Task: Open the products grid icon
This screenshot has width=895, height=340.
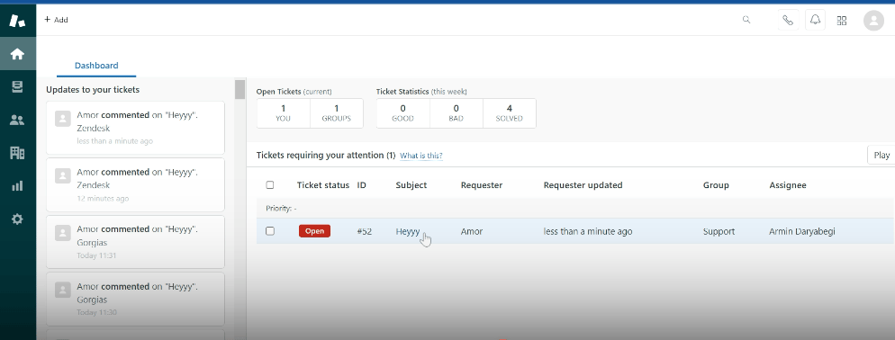Action: click(841, 21)
